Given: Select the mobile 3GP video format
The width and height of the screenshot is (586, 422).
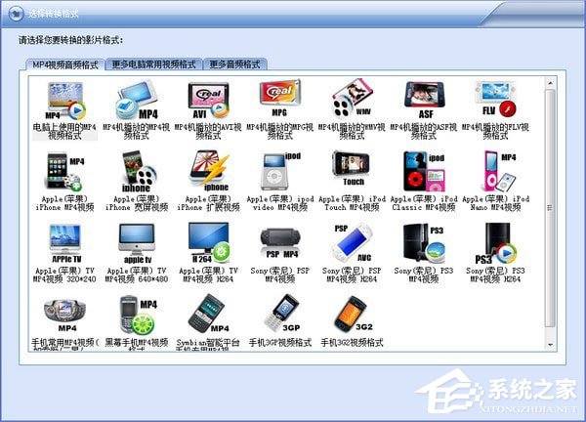Looking at the screenshot, I should tap(279, 315).
